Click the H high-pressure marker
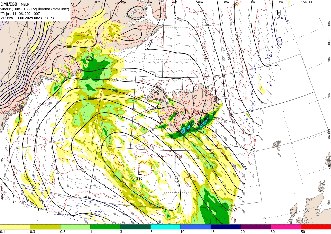The image size is (331, 234). tap(279, 12)
